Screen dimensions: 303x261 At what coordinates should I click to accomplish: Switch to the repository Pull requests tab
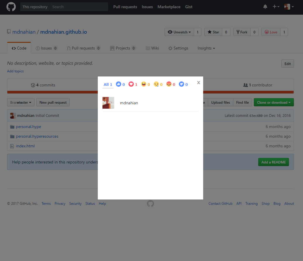(x=84, y=48)
